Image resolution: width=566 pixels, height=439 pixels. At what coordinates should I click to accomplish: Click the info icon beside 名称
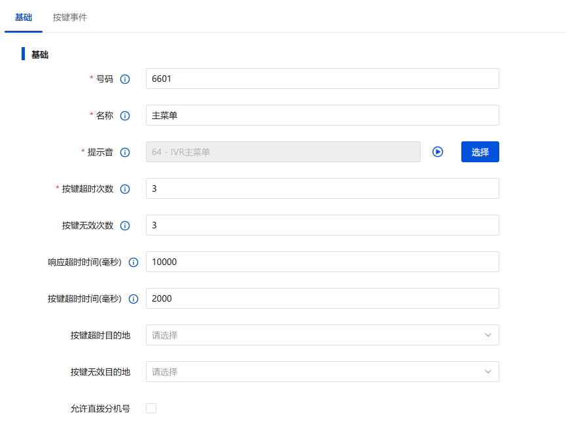click(x=125, y=116)
